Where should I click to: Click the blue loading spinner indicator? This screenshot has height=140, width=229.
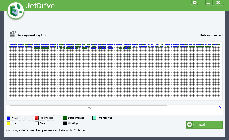(220, 108)
